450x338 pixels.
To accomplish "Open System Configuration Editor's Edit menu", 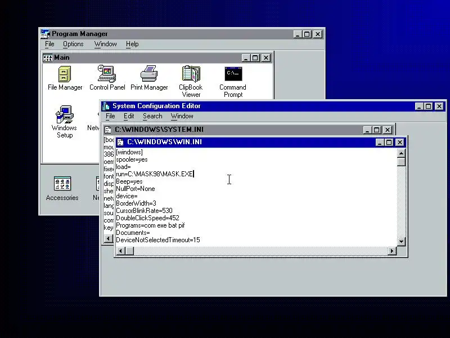I will 129,116.
